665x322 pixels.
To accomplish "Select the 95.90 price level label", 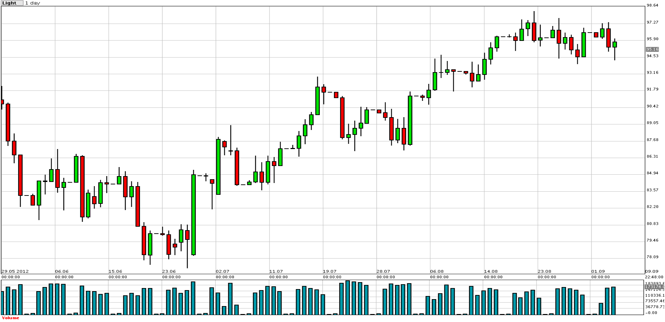I will 653,39.
